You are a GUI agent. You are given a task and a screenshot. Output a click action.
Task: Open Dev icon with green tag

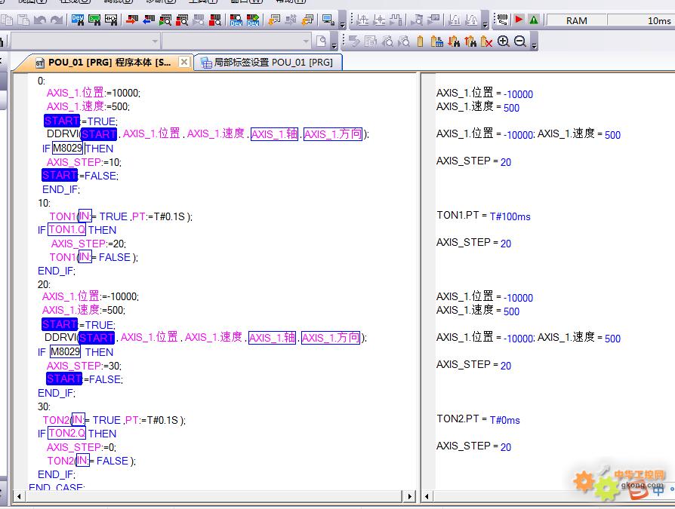tap(253, 20)
